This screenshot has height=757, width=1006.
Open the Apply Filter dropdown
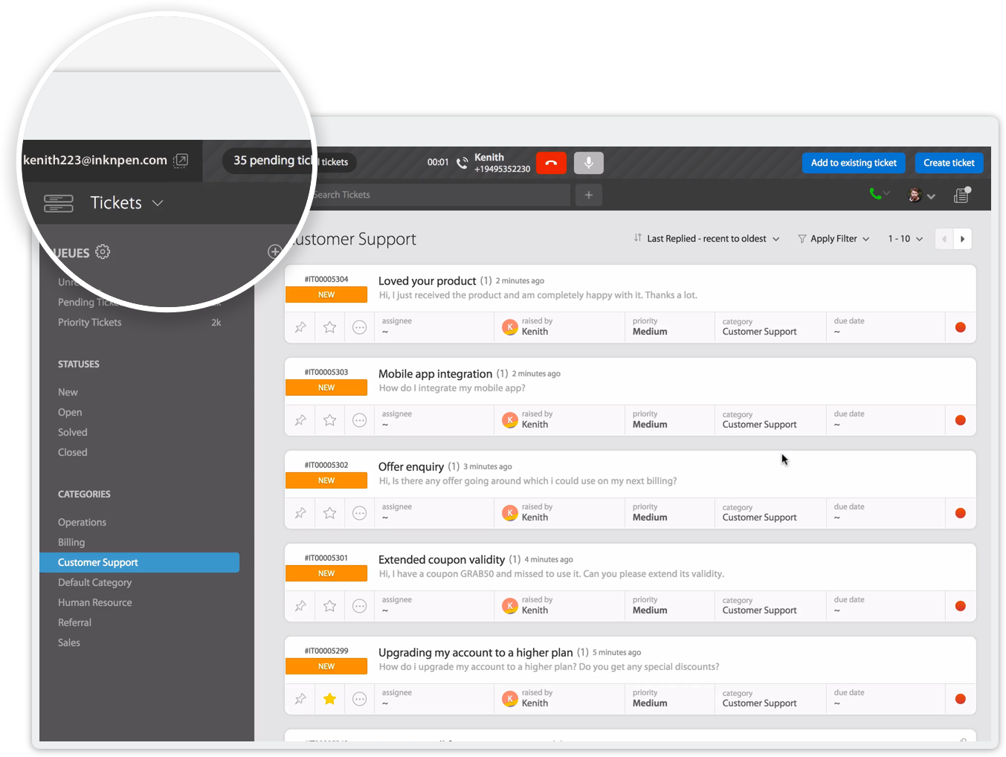pos(834,239)
